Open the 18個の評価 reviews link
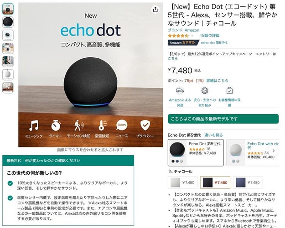The height and width of the screenshot is (228, 285). pyautogui.click(x=210, y=35)
